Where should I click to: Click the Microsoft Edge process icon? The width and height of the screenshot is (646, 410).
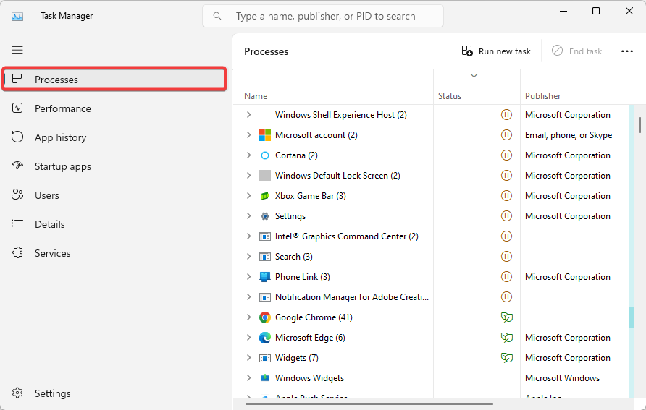pyautogui.click(x=265, y=338)
